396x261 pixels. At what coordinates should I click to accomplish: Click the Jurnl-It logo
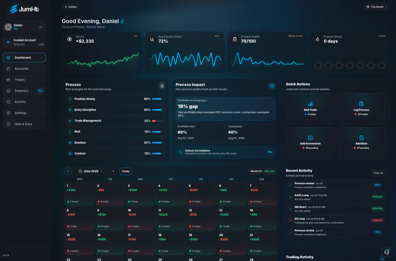(x=24, y=9)
